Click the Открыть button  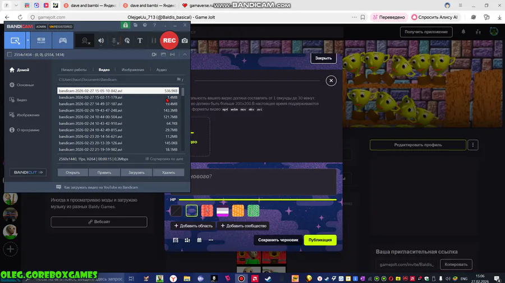coord(73,173)
